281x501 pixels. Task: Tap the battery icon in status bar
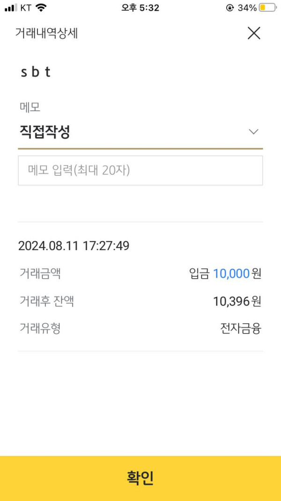pos(267,8)
